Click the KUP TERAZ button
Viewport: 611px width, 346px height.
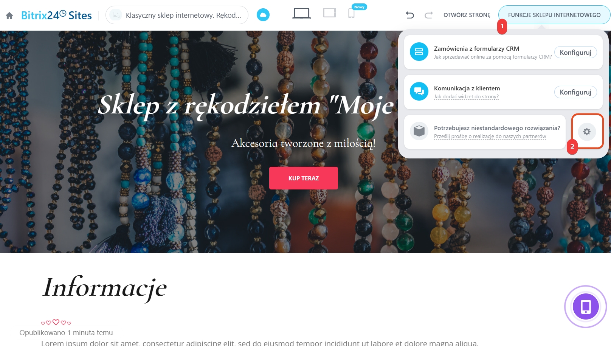tap(304, 178)
